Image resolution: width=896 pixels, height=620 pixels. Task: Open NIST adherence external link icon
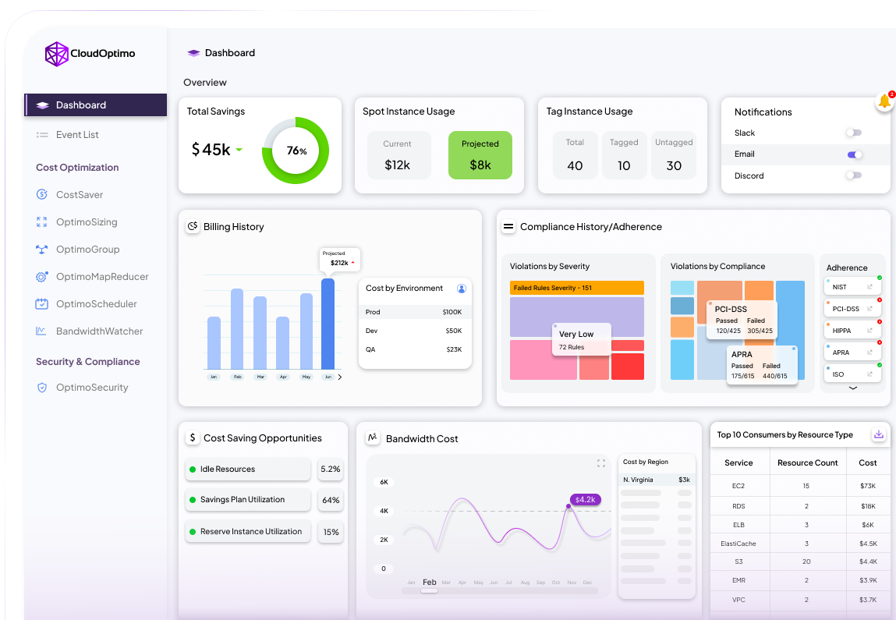click(x=869, y=287)
